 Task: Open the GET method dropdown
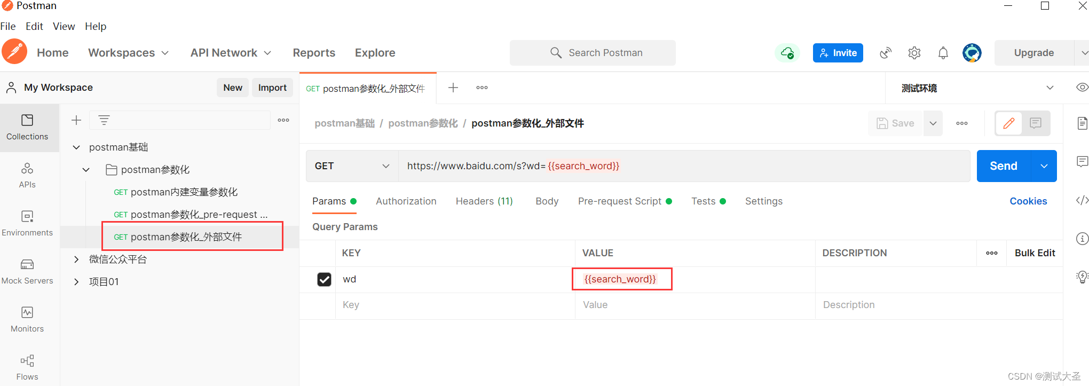click(x=352, y=166)
